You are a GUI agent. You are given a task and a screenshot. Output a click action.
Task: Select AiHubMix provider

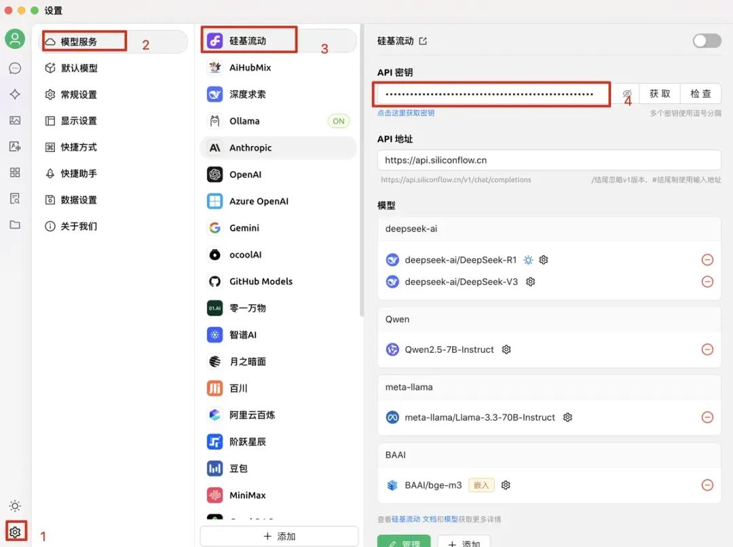tap(279, 67)
